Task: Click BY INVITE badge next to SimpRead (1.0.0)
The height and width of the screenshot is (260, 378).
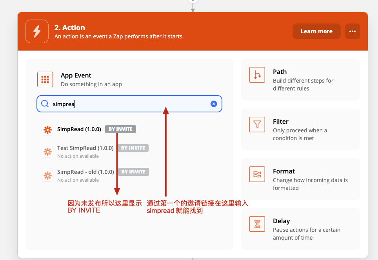Action: click(x=120, y=129)
